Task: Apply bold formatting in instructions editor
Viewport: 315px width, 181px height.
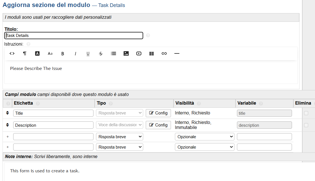Action: [x=63, y=53]
